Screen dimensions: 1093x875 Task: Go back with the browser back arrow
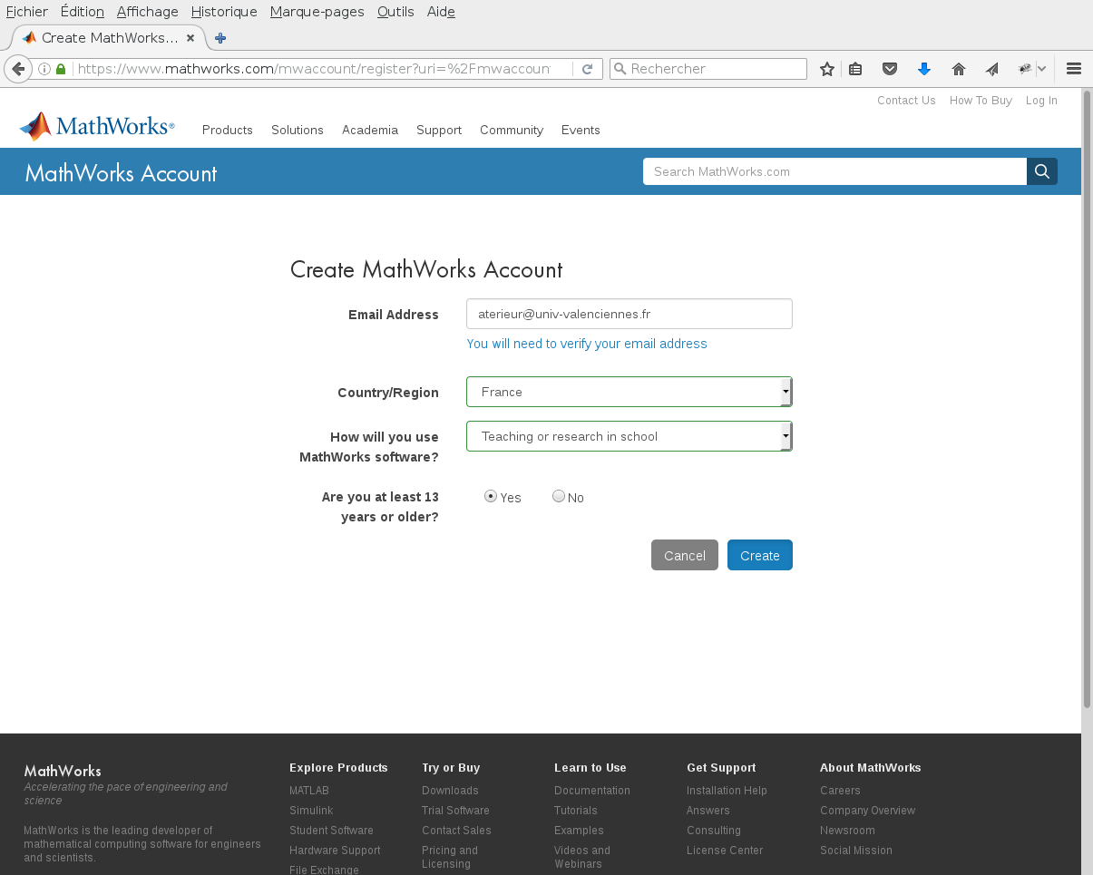17,69
